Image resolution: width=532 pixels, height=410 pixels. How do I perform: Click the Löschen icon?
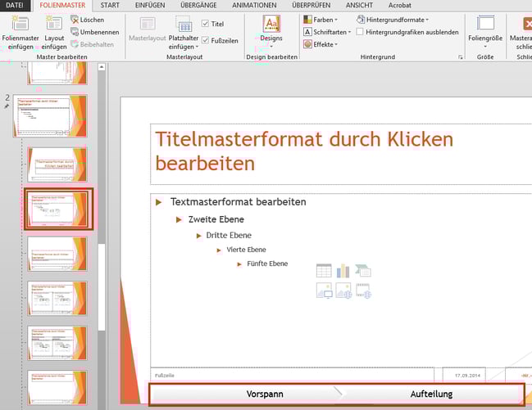(x=75, y=20)
